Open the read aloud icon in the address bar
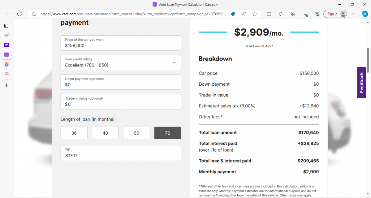 [x=244, y=14]
